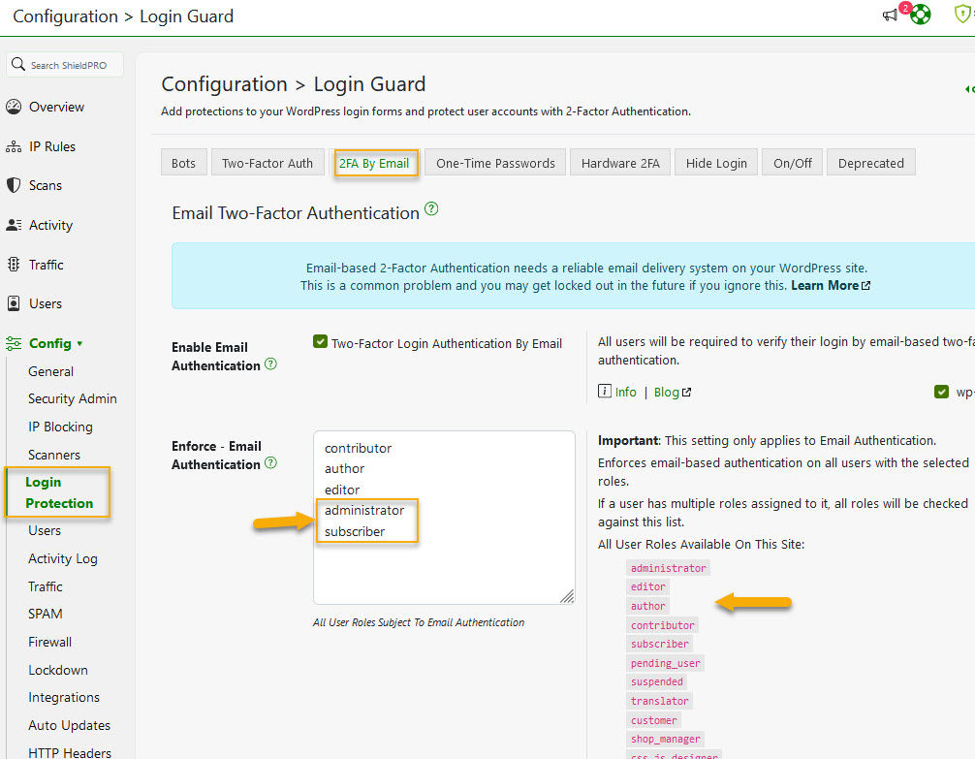
Task: Open SPAM config item
Action: (46, 614)
